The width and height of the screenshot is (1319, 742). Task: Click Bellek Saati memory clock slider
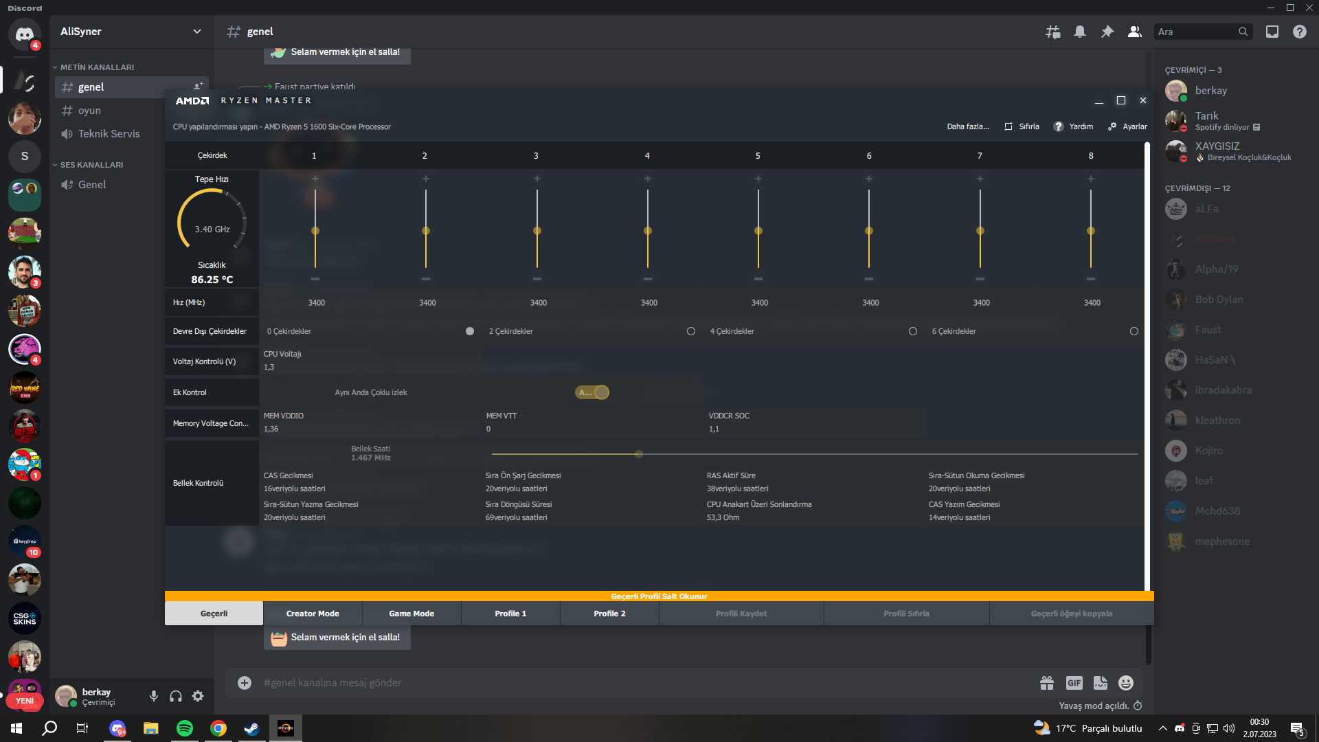639,454
